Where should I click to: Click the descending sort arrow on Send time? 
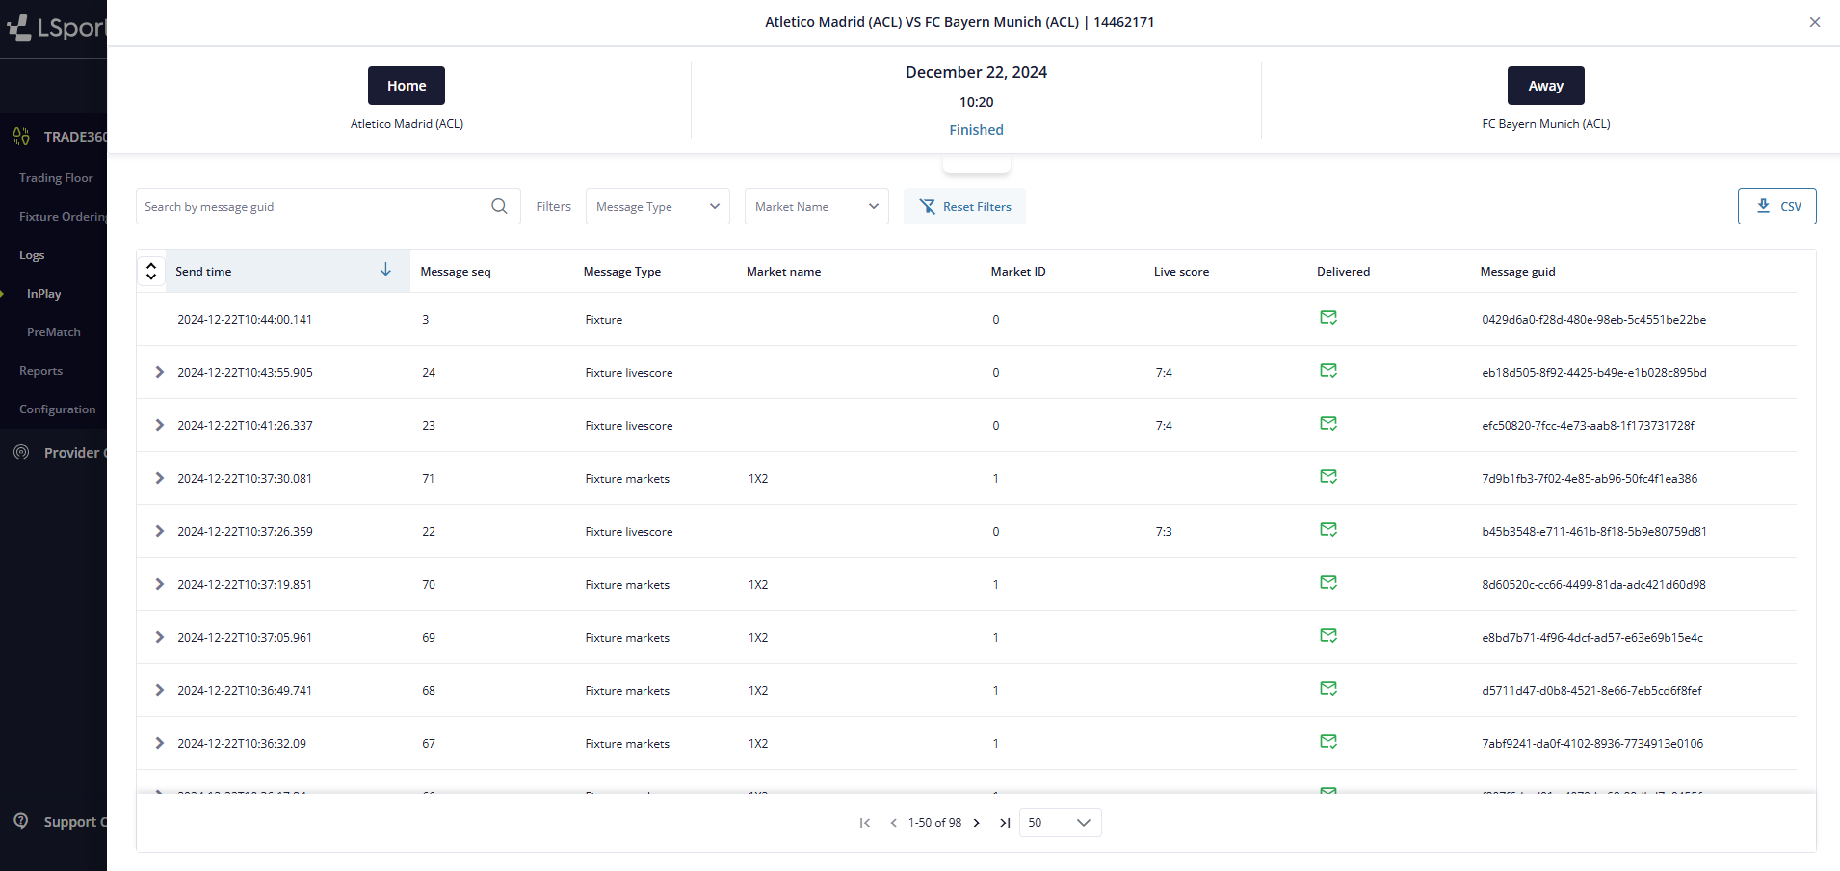click(385, 270)
